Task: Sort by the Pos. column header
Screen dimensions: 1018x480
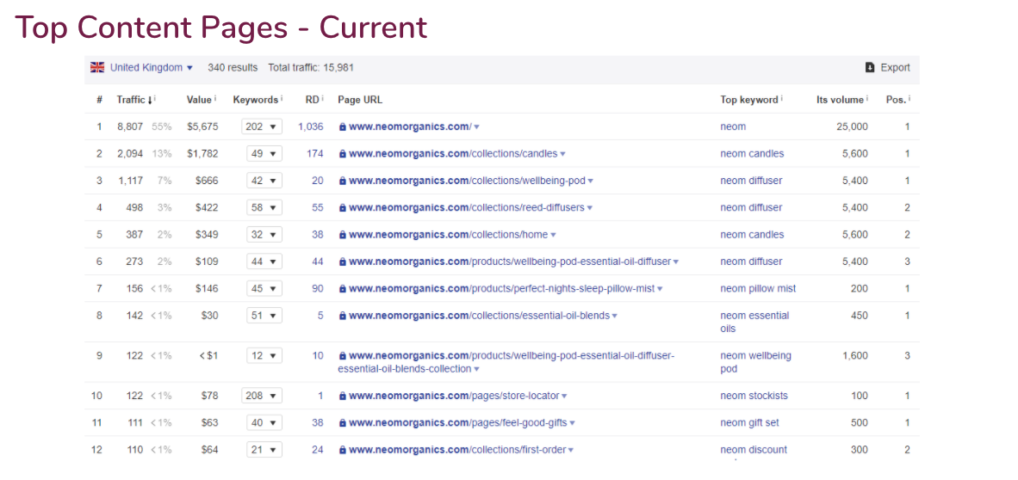Action: [x=896, y=100]
